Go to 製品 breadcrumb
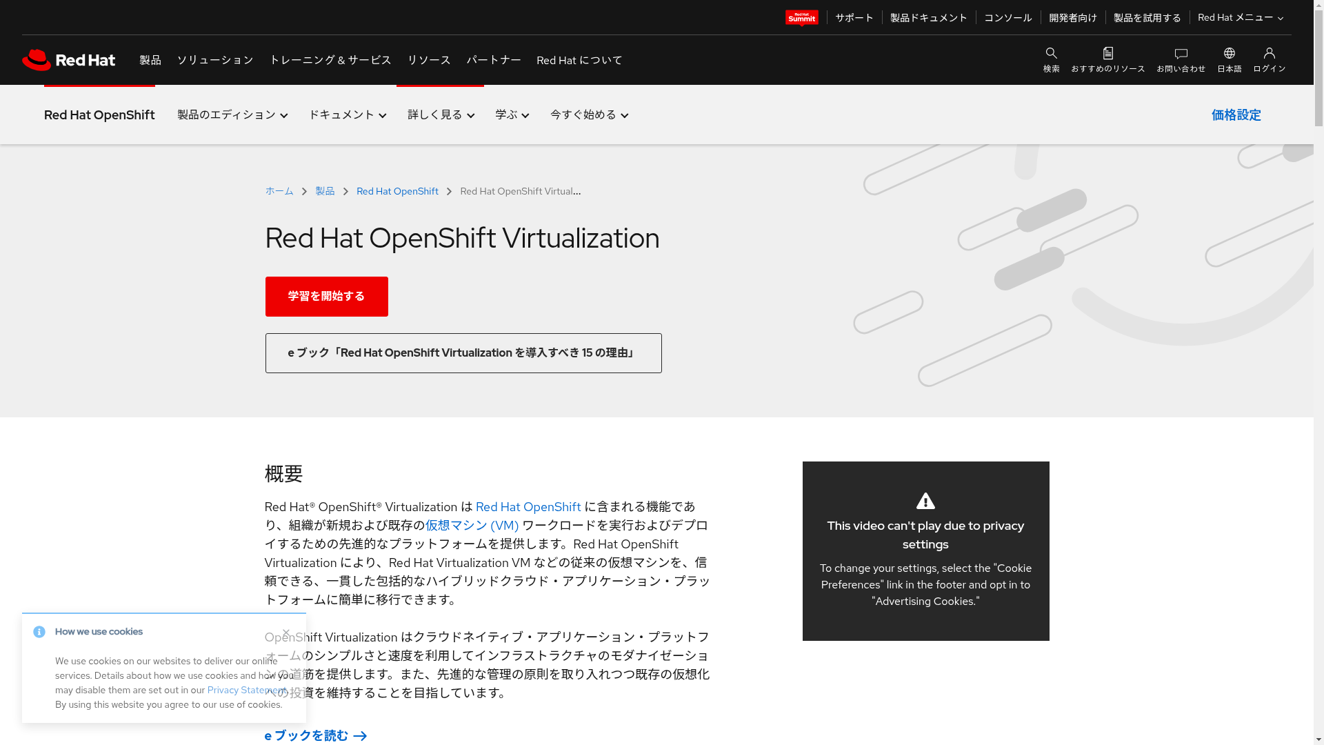This screenshot has height=745, width=1324. click(x=325, y=191)
